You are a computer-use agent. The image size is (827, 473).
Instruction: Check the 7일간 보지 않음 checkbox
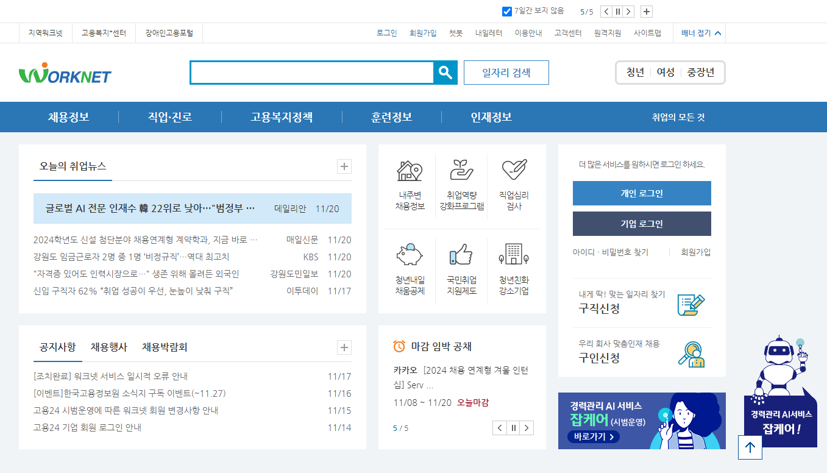coord(506,11)
